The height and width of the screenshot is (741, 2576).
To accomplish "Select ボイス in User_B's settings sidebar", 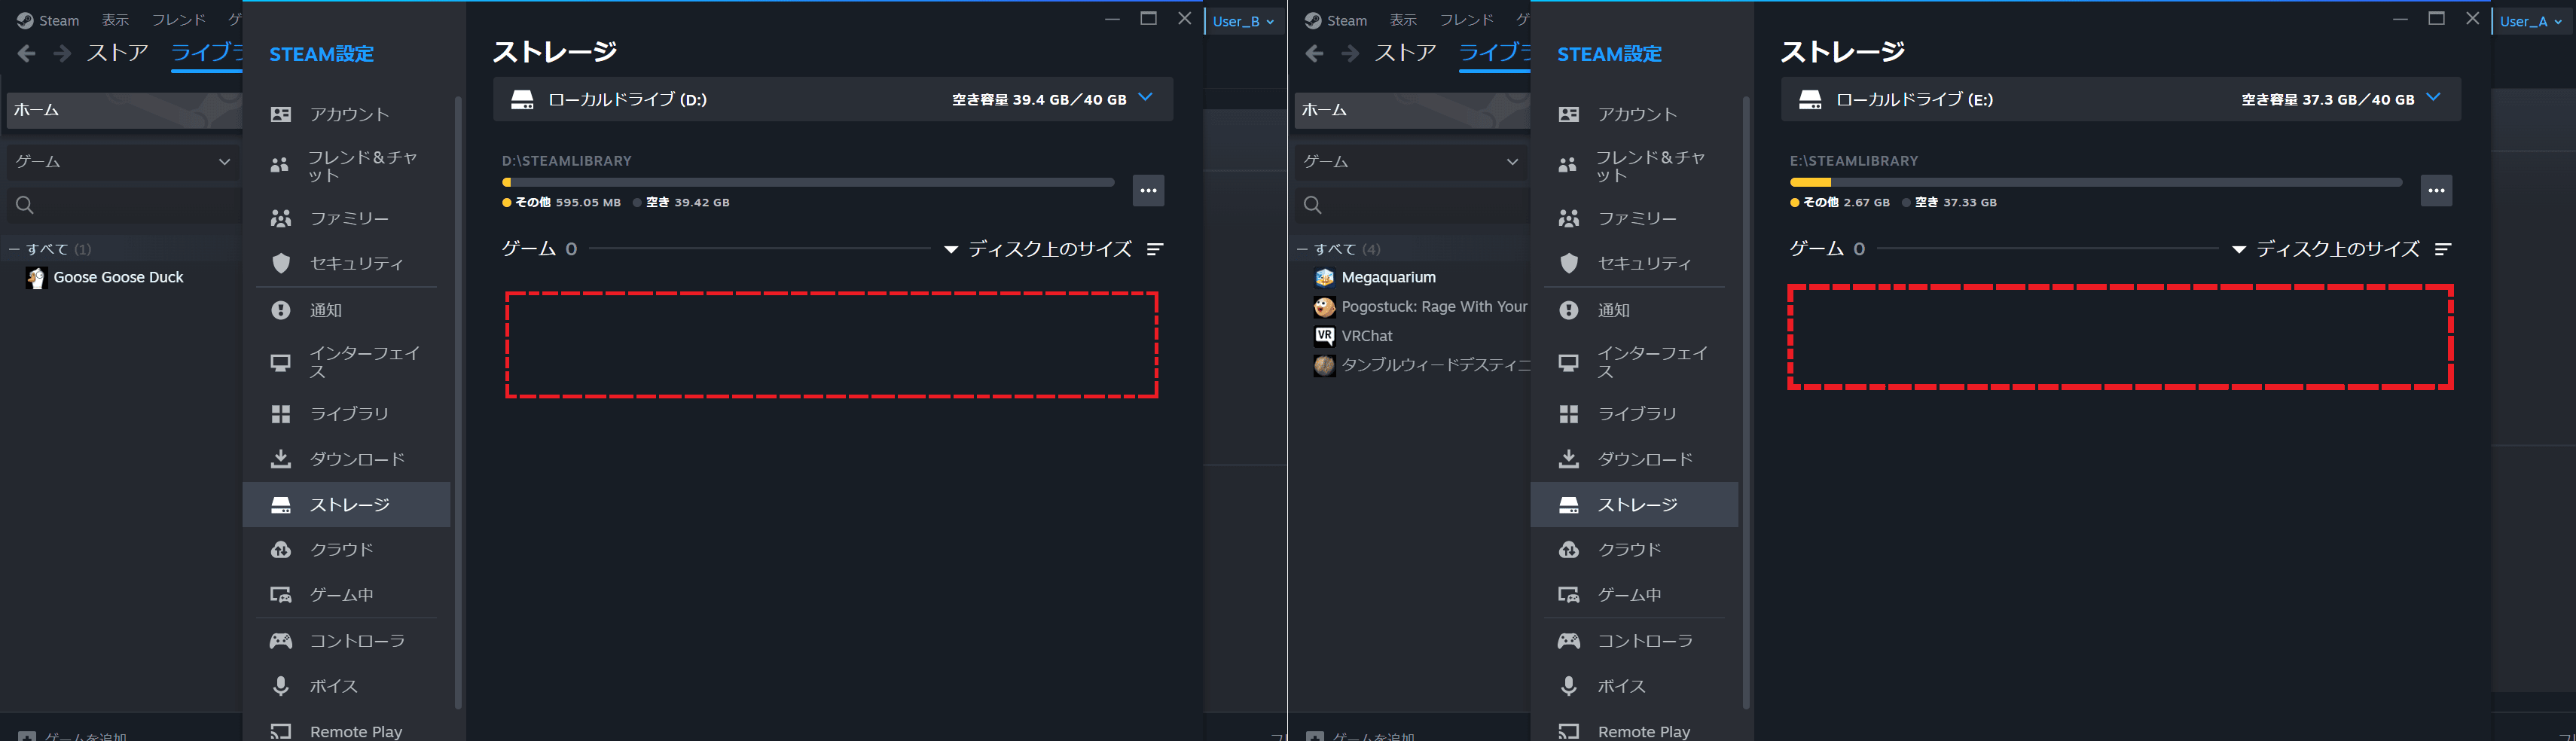I will pyautogui.click(x=346, y=686).
